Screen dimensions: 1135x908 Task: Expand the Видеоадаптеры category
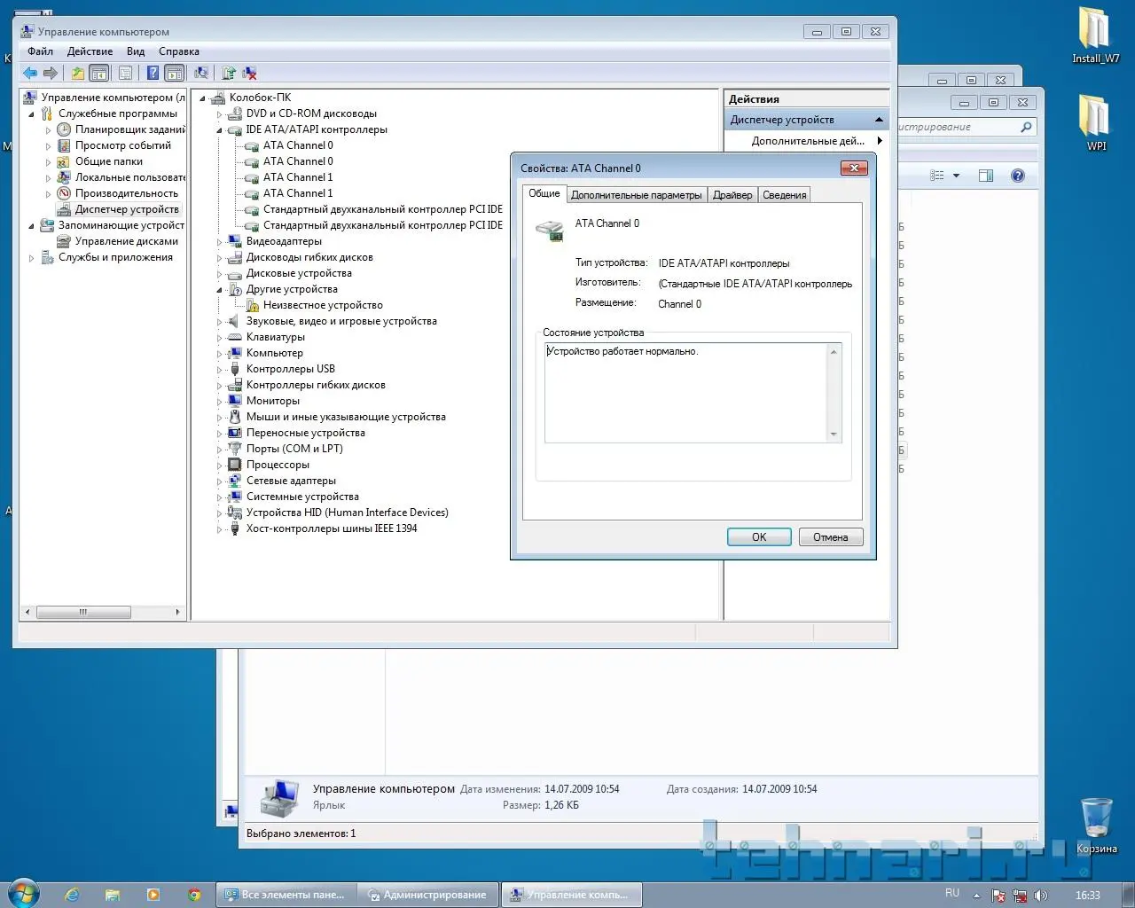[220, 242]
